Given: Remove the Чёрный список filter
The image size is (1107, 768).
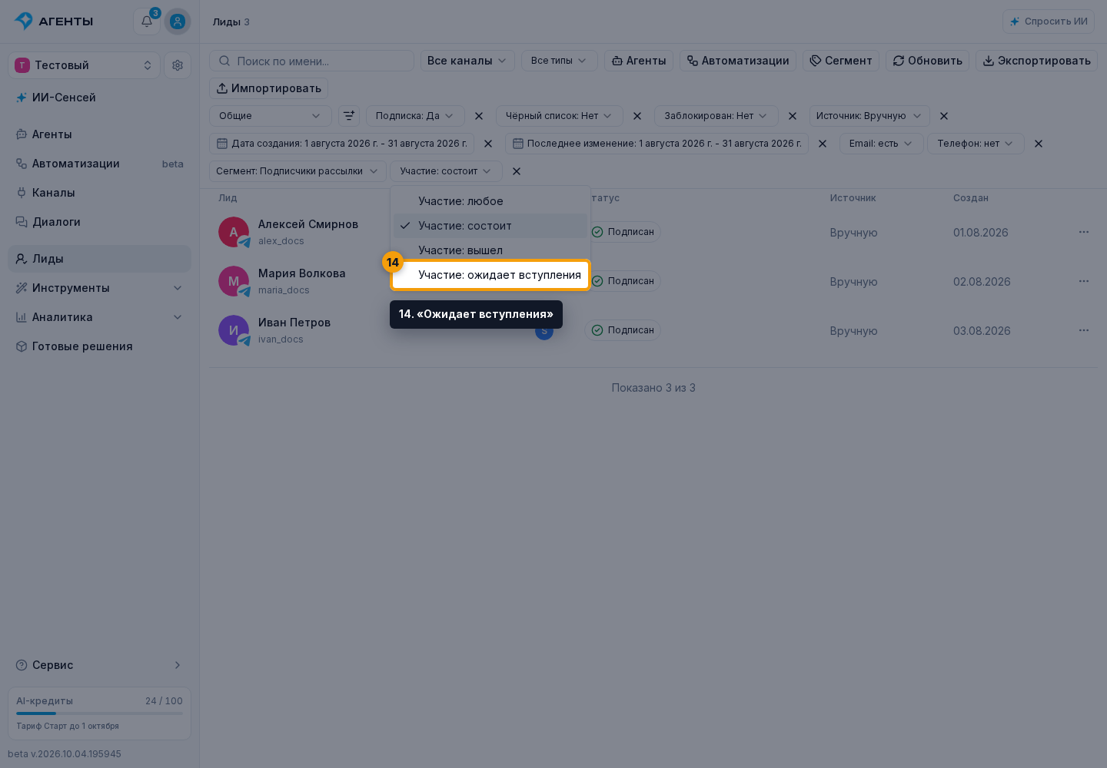Looking at the screenshot, I should [637, 116].
